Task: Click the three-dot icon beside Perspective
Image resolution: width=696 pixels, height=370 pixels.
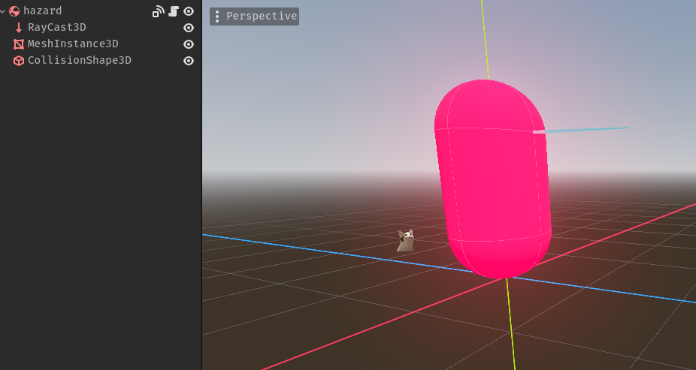Action: (x=217, y=17)
